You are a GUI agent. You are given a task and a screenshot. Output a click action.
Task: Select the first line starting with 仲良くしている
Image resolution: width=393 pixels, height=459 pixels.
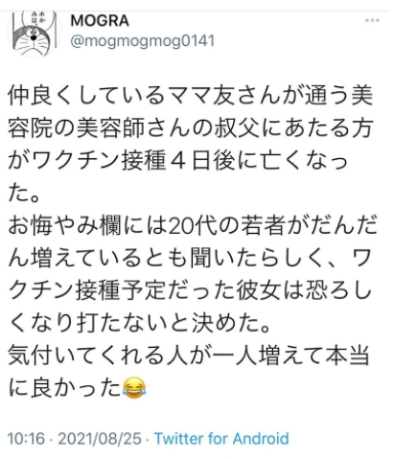click(x=191, y=95)
